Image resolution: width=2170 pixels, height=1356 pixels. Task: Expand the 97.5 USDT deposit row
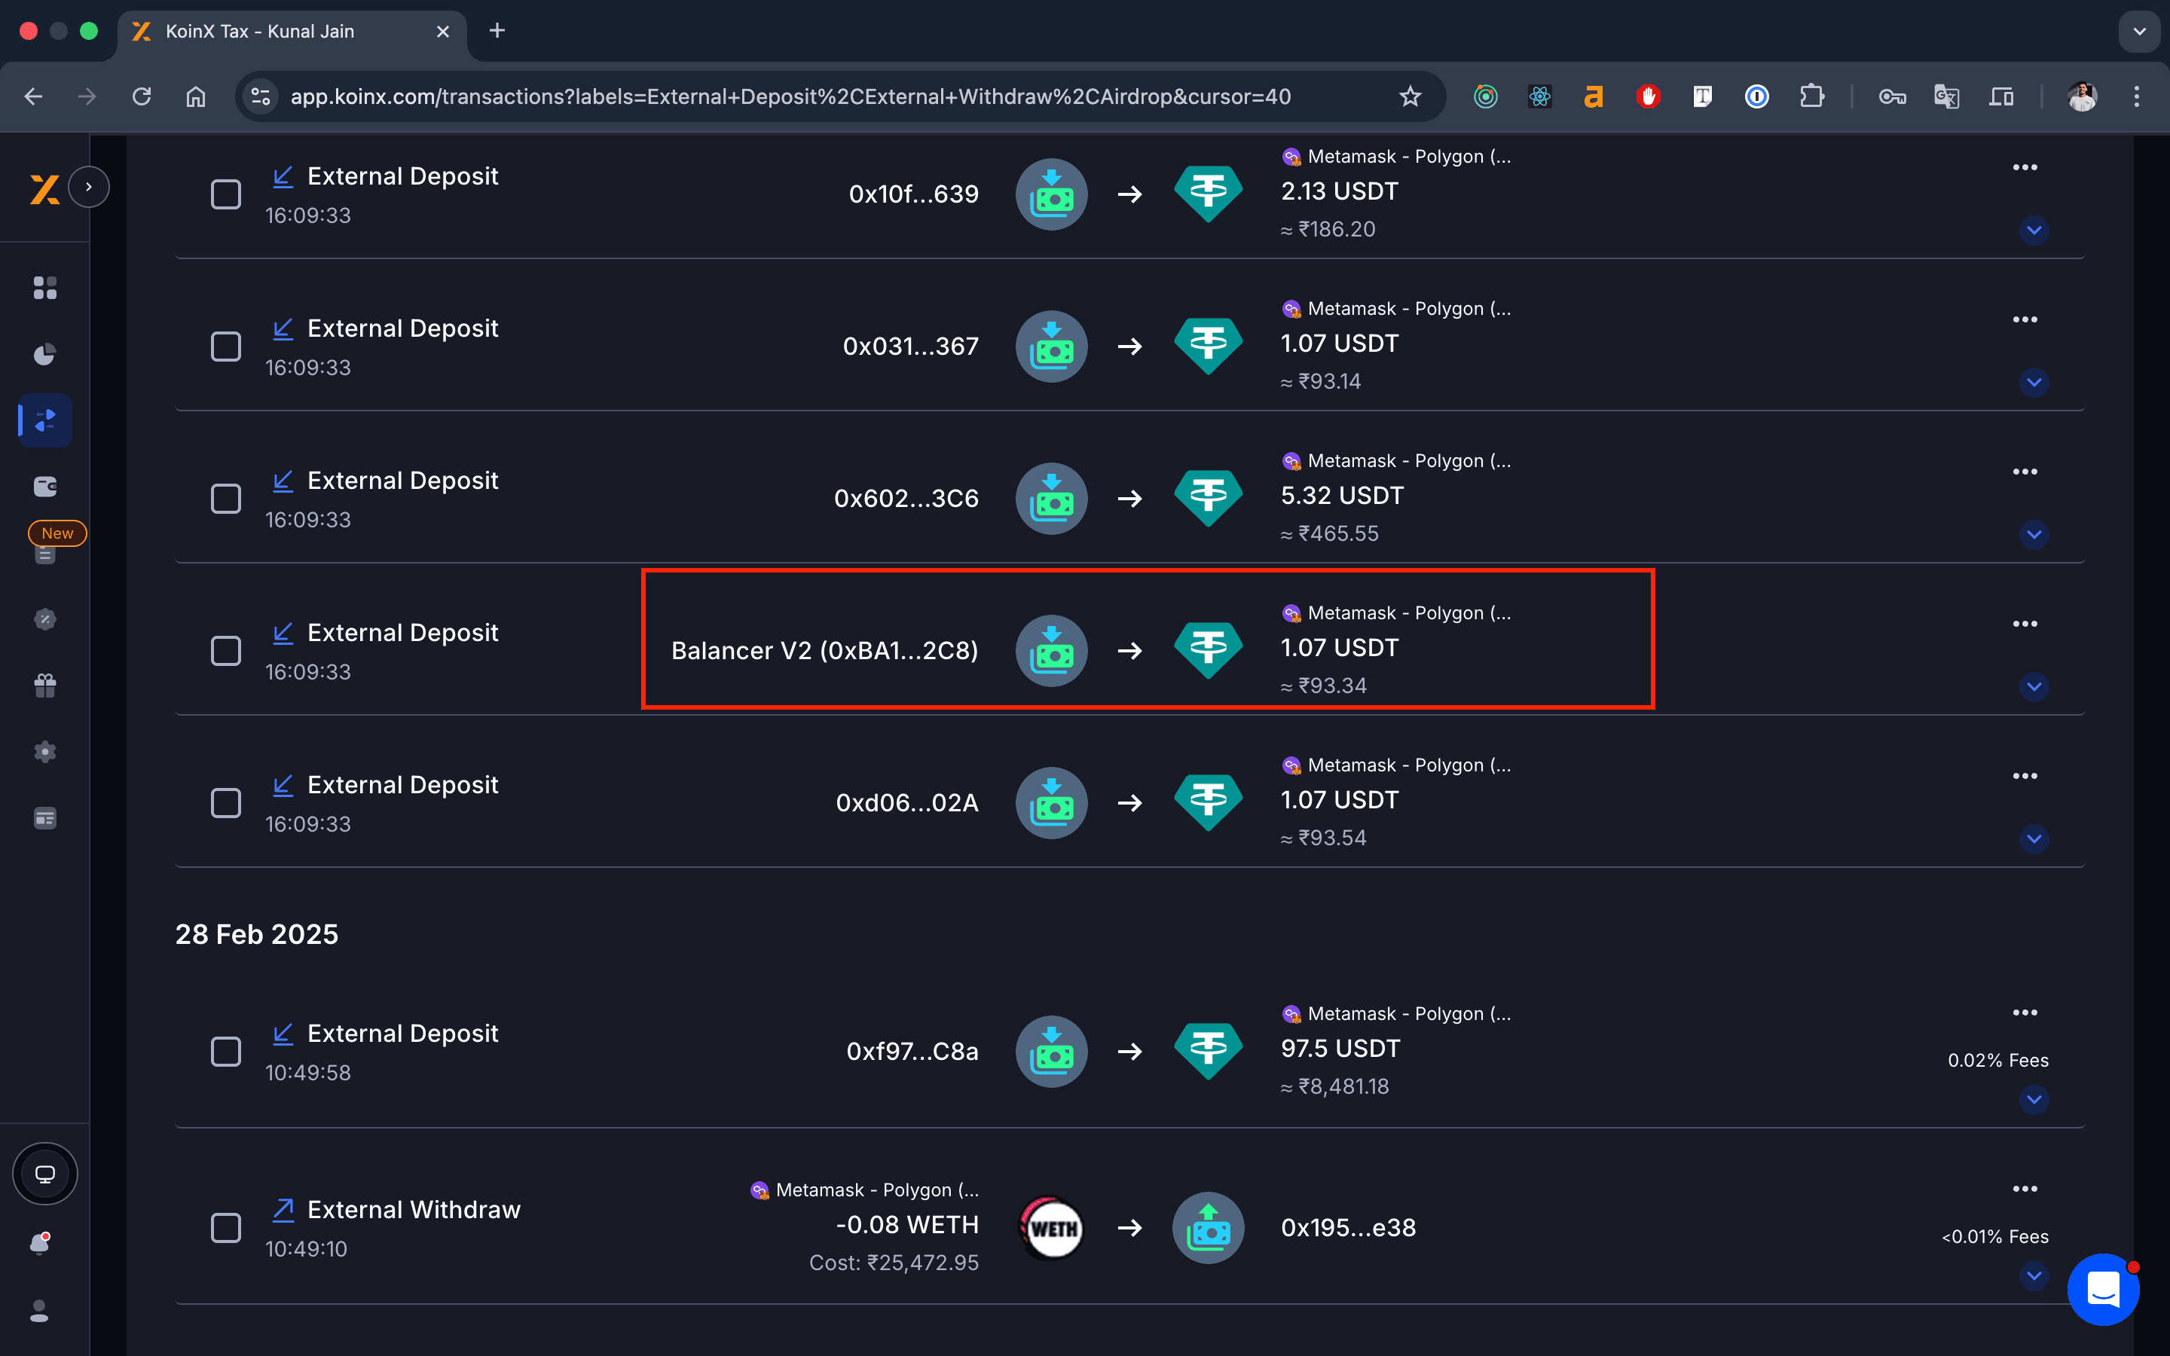point(2034,1100)
